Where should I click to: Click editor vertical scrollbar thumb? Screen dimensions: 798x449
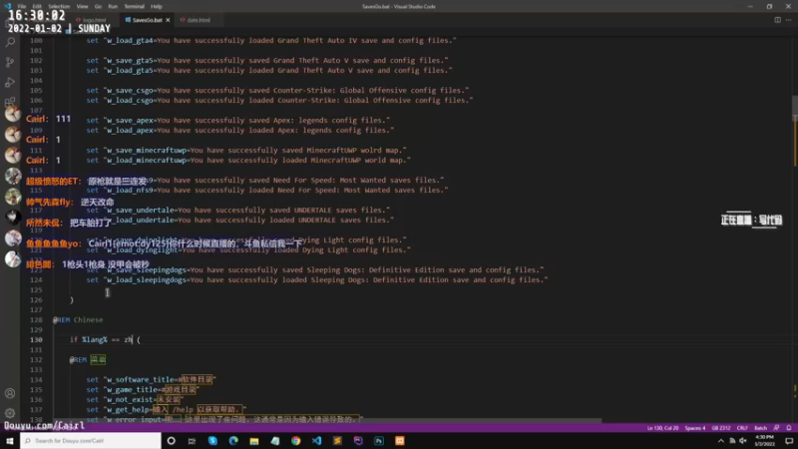(x=794, y=108)
